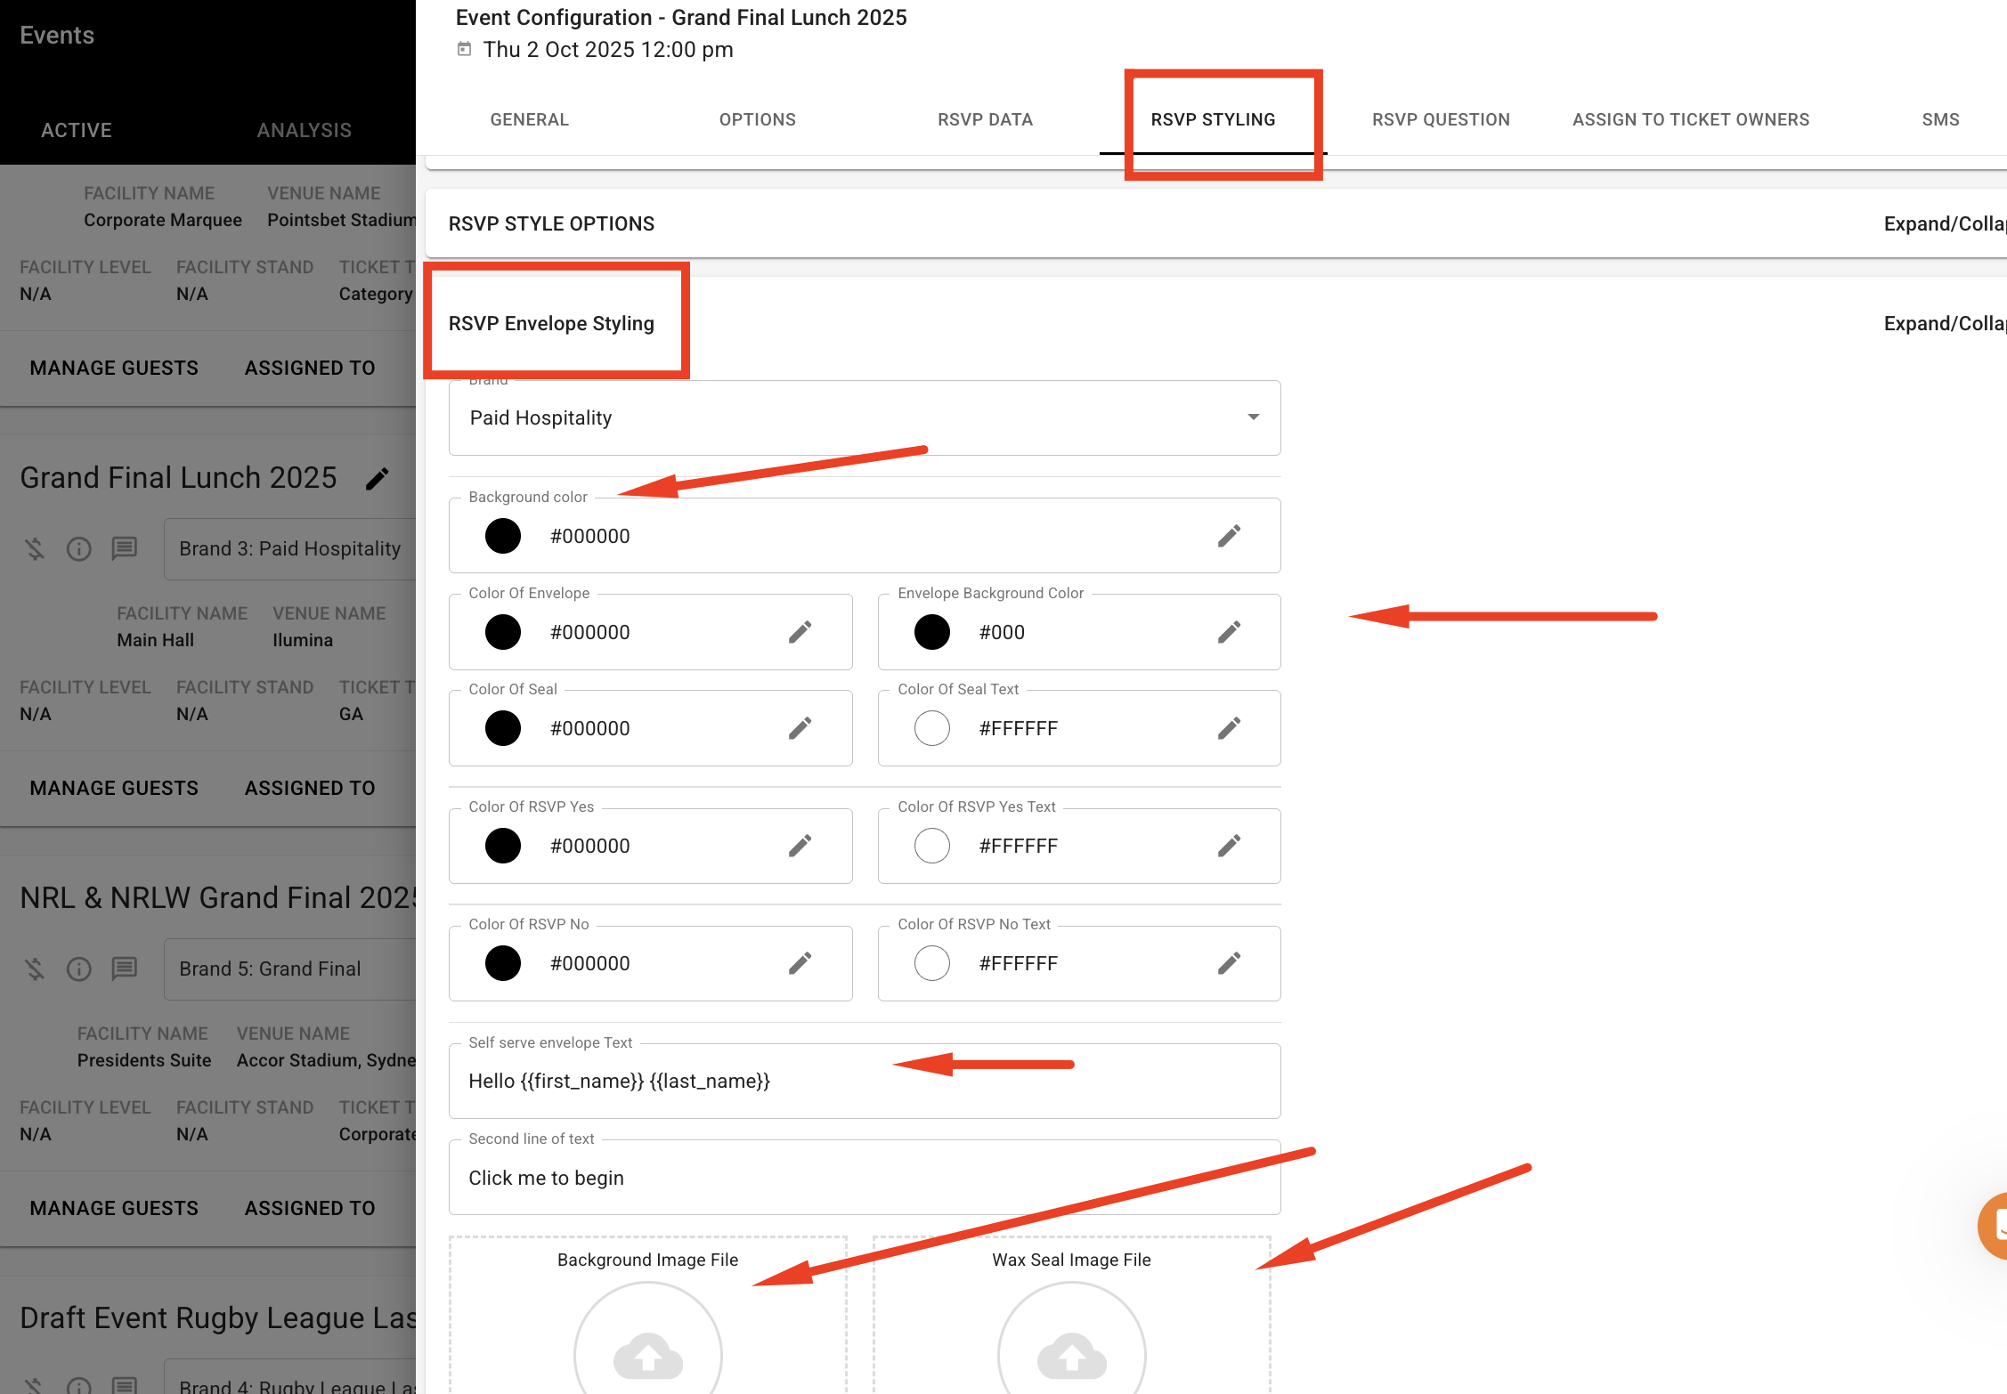This screenshot has width=2007, height=1394.
Task: Click pencil icon for Color Of RSVP Yes
Action: (x=800, y=846)
